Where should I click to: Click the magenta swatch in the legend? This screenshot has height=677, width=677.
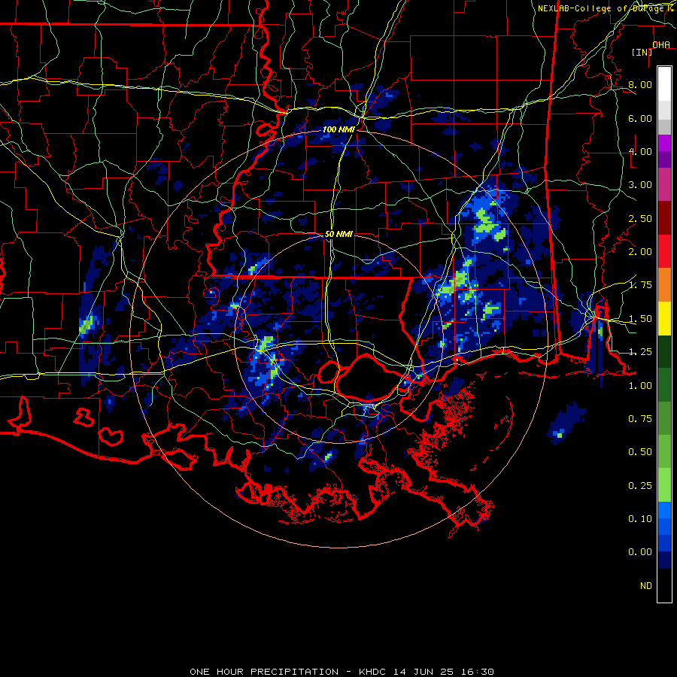664,143
